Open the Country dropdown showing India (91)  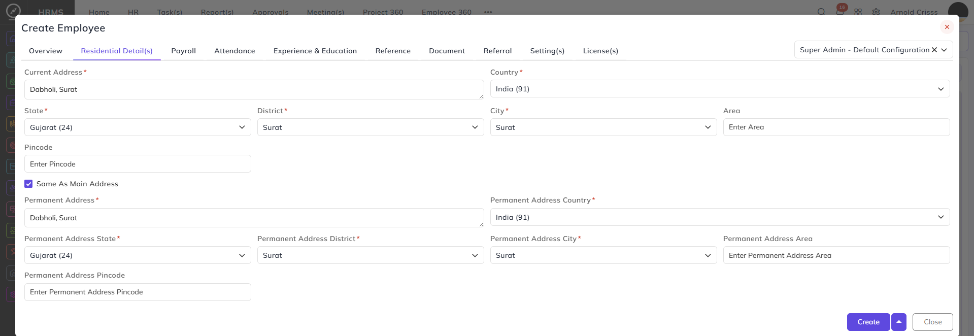coord(720,89)
